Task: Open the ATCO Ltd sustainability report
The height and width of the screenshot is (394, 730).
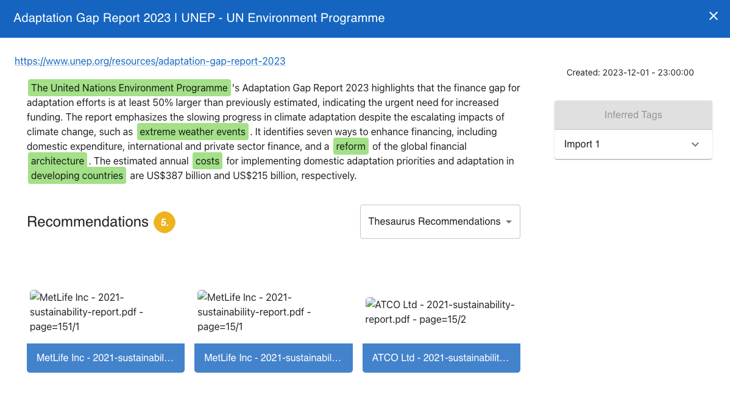Action: (x=441, y=358)
